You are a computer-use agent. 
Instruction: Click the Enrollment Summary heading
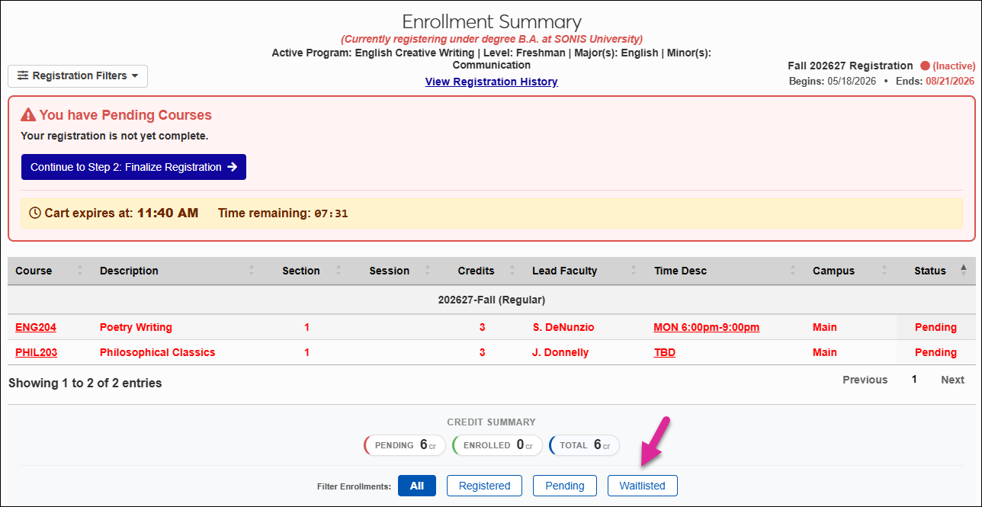tap(492, 22)
